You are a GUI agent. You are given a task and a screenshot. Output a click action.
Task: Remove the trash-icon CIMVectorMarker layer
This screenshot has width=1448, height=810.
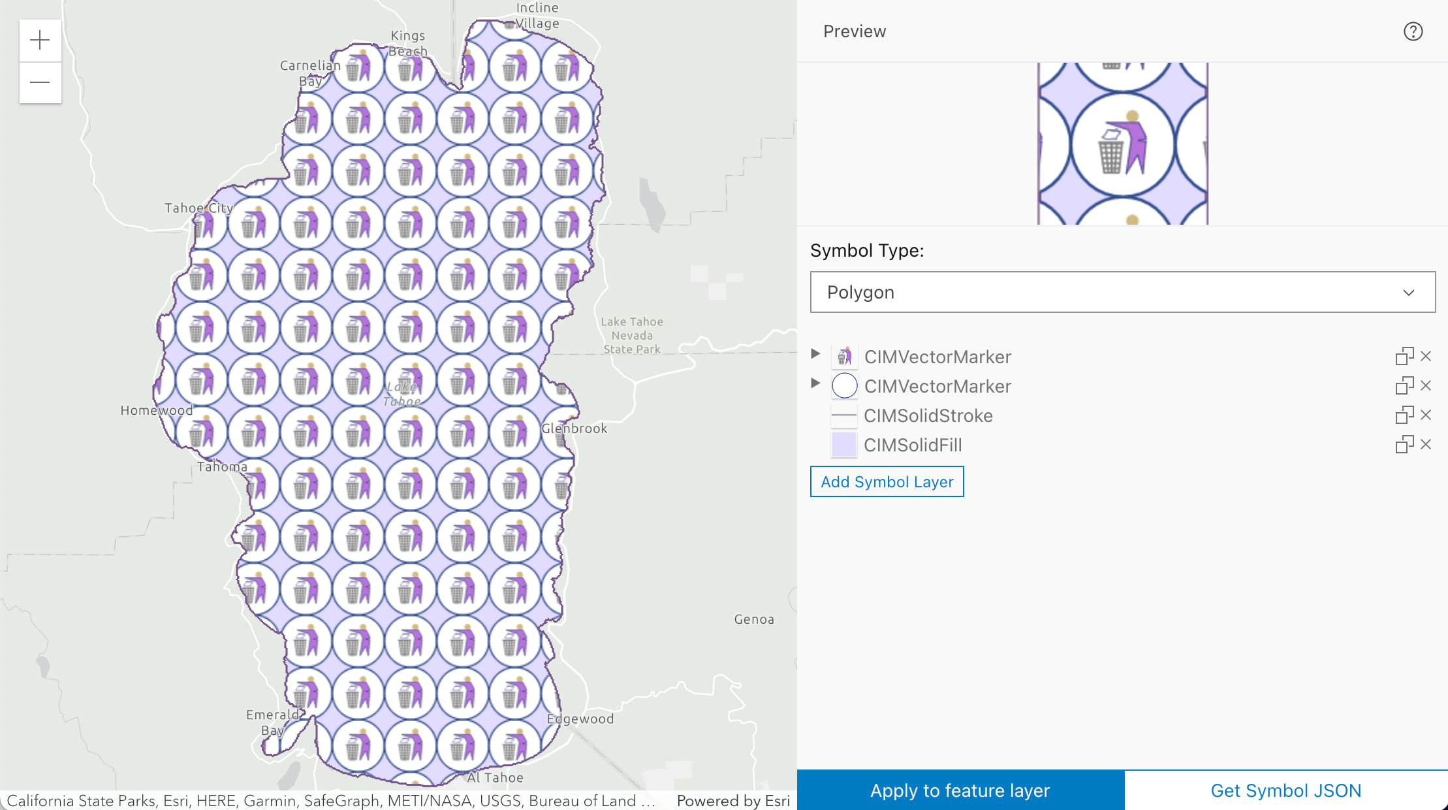1426,356
